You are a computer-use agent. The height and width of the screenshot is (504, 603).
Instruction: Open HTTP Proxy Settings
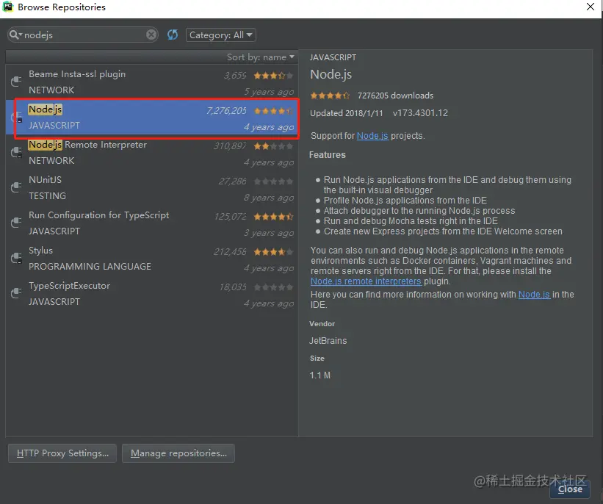(62, 453)
